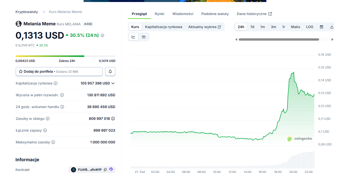
Task: Click the horizontal scrollbar under time ranges
Action: click(279, 39)
